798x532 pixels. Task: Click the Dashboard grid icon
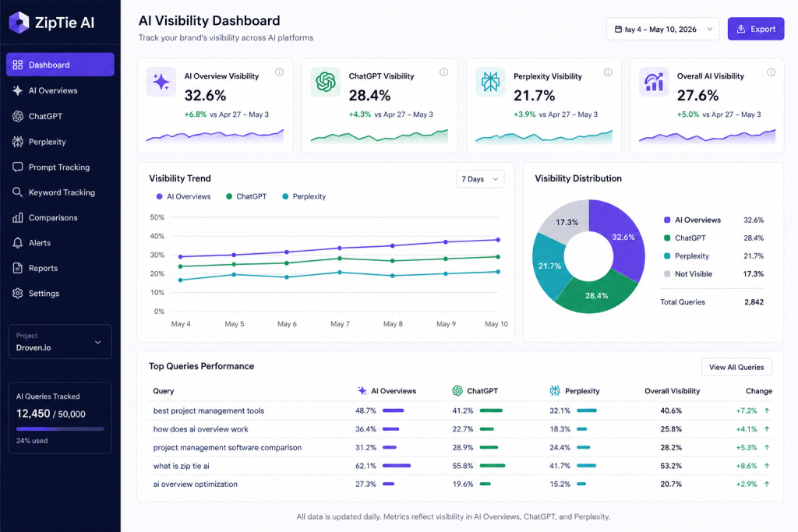point(18,65)
